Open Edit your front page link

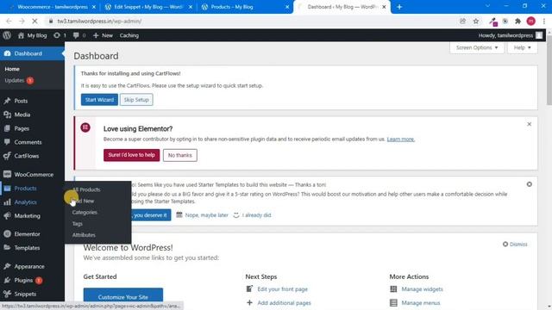(282, 289)
